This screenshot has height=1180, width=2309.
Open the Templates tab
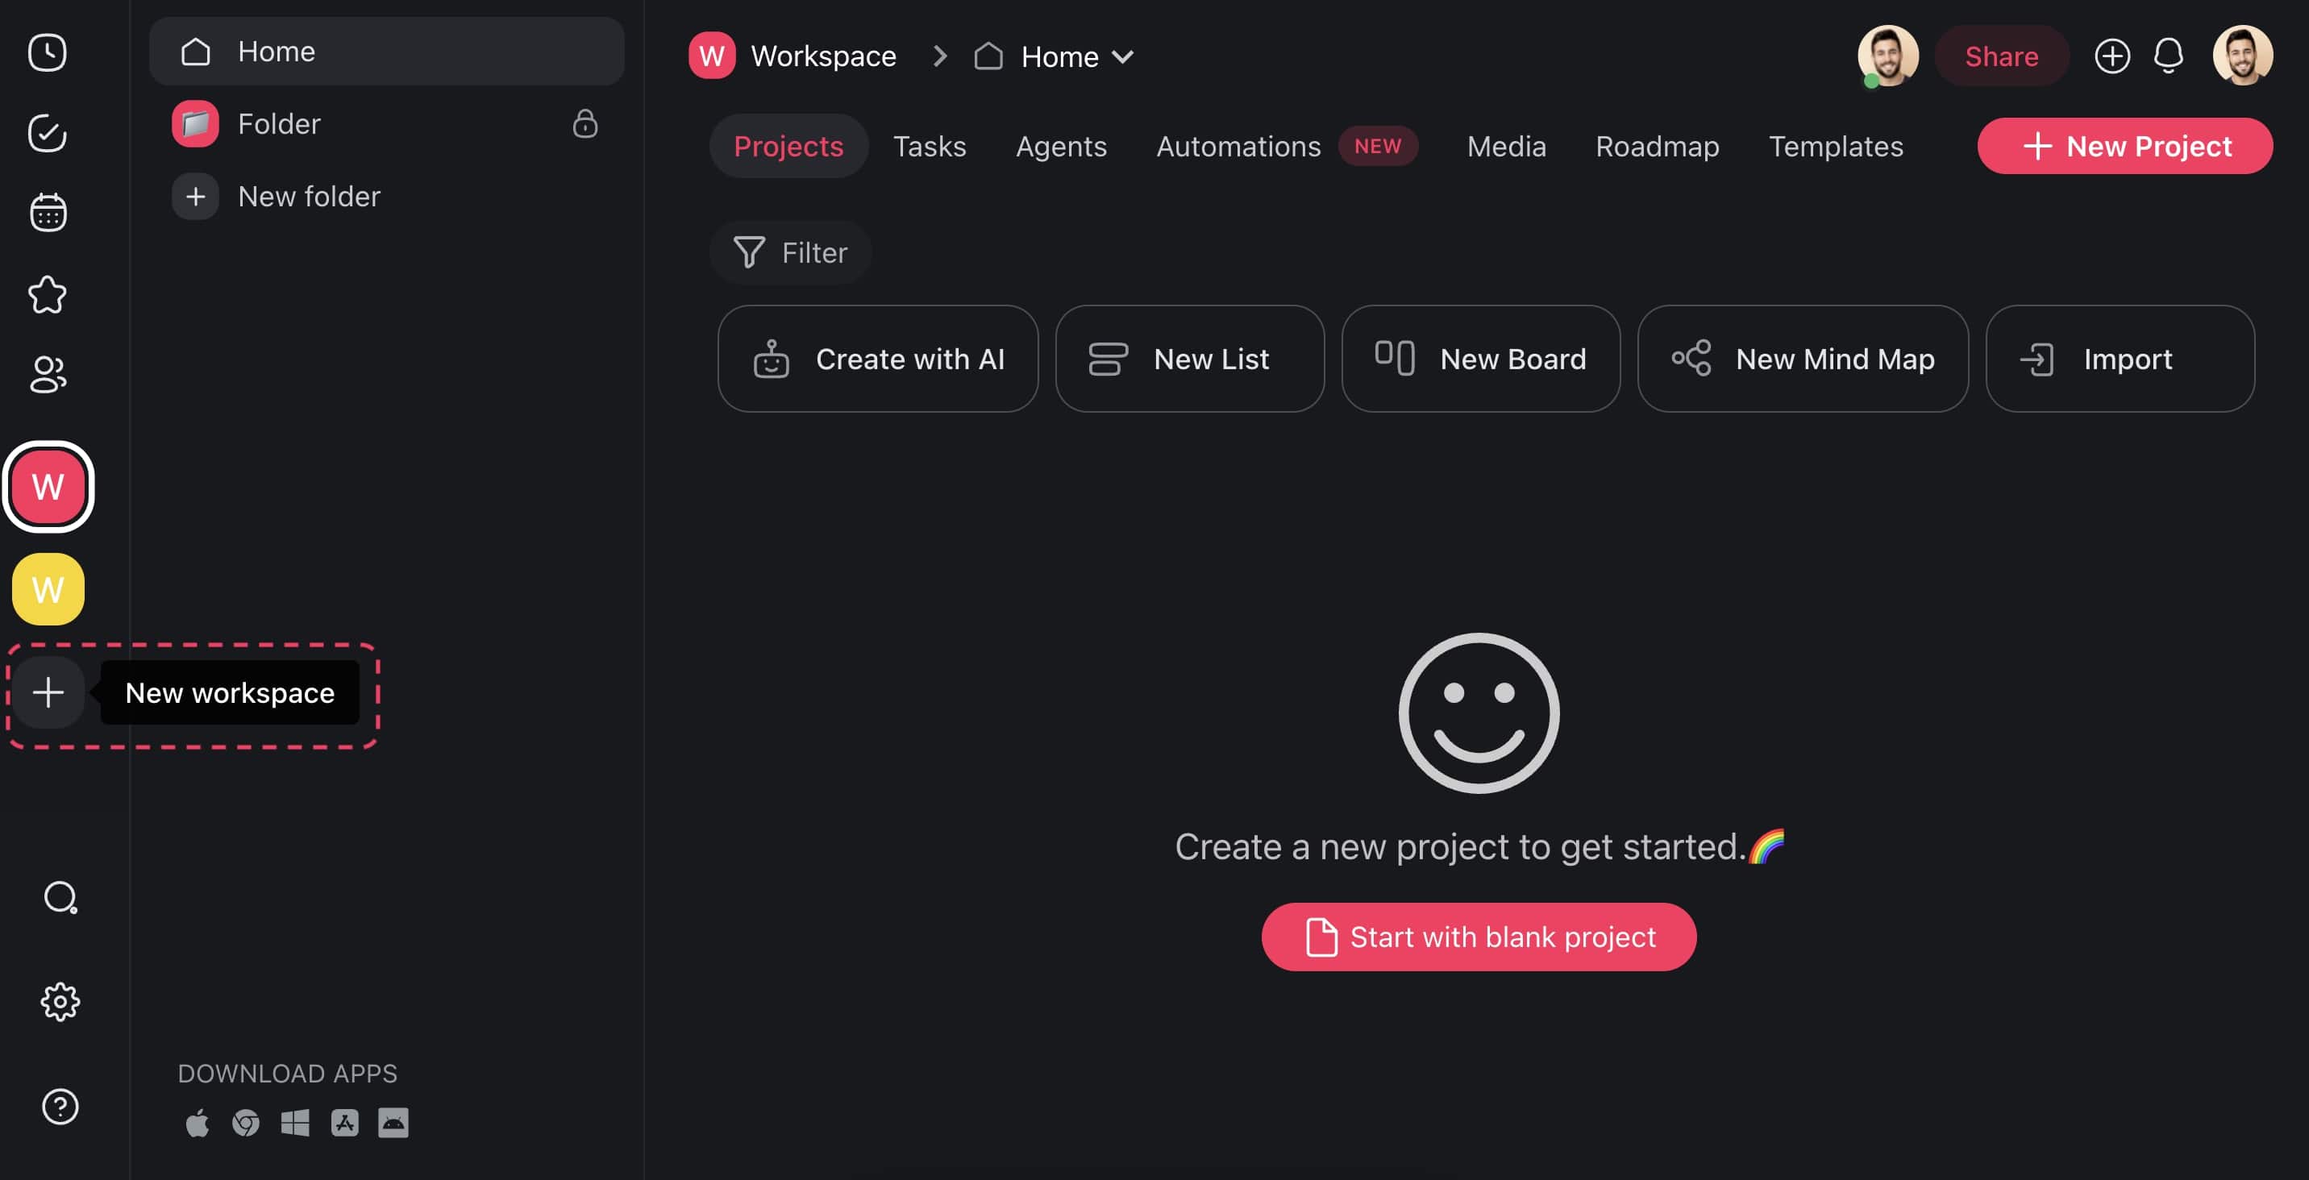pos(1835,146)
